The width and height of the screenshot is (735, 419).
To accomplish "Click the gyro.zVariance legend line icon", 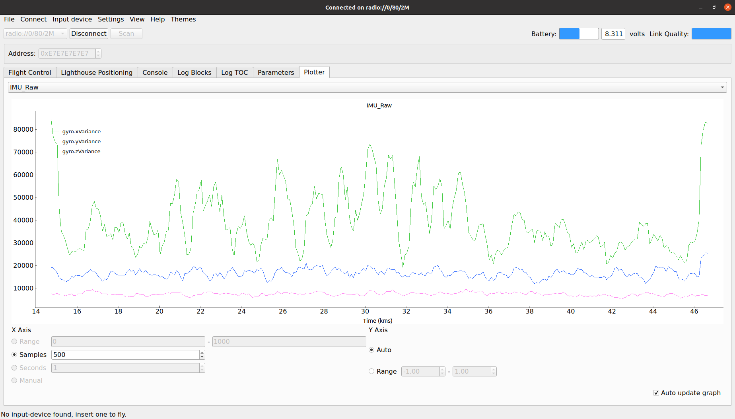I will (x=54, y=152).
